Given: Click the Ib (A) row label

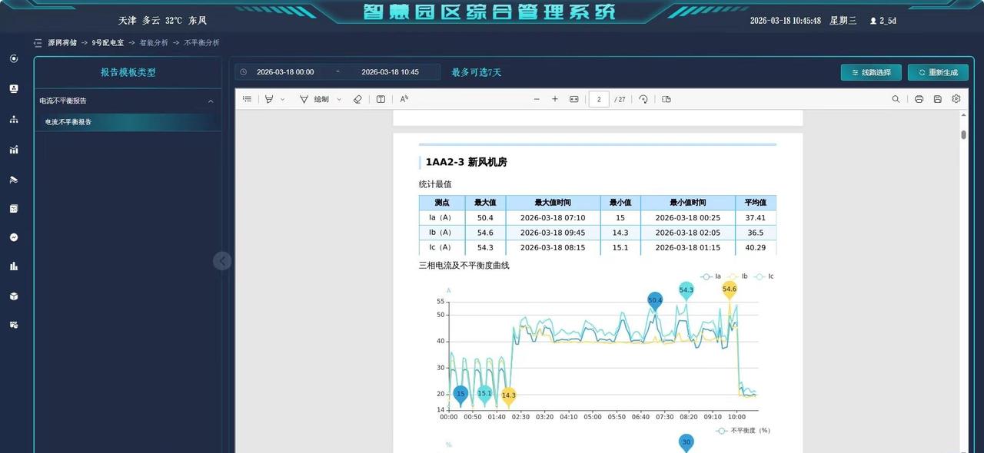Looking at the screenshot, I should pos(441,233).
